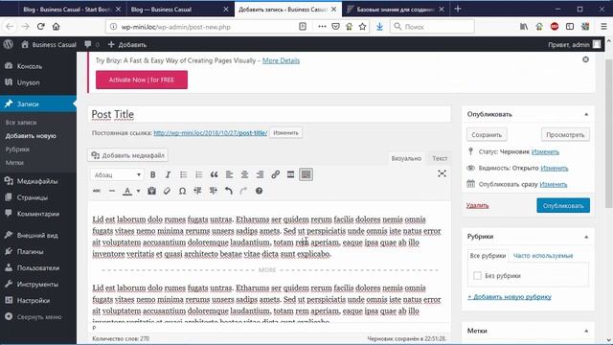Click the Просмотреть preview button
The image size is (613, 345).
(565, 134)
